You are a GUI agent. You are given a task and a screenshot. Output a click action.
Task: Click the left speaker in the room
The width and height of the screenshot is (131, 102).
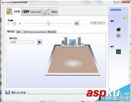pyautogui.click(x=66, y=41)
